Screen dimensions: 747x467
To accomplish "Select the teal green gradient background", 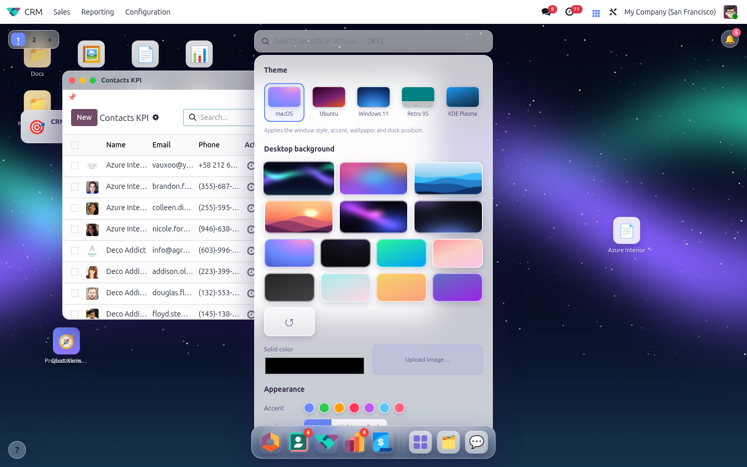I will tap(402, 253).
